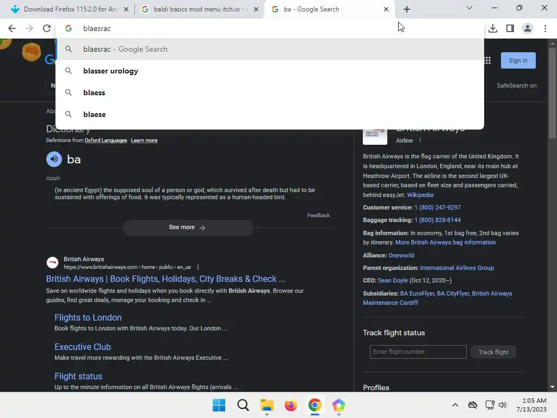Screen dimensions: 557x418
Task: Show hidden system tray icons
Action: [x=455, y=405]
